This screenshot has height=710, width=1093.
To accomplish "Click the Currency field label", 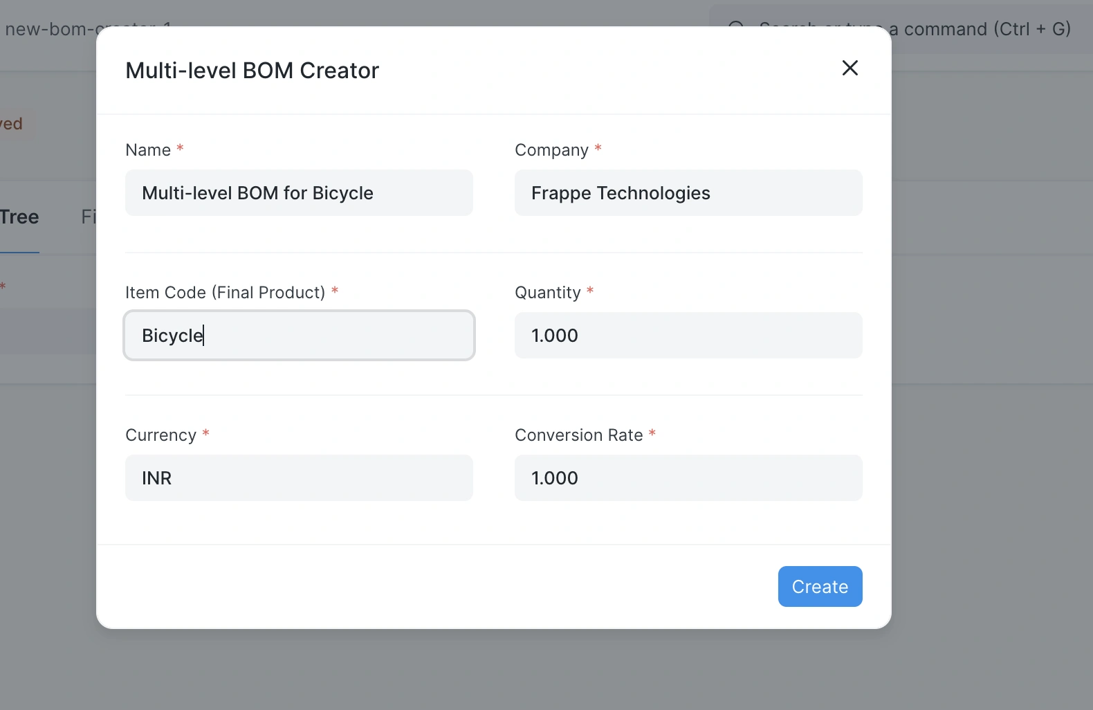I will coord(160,435).
